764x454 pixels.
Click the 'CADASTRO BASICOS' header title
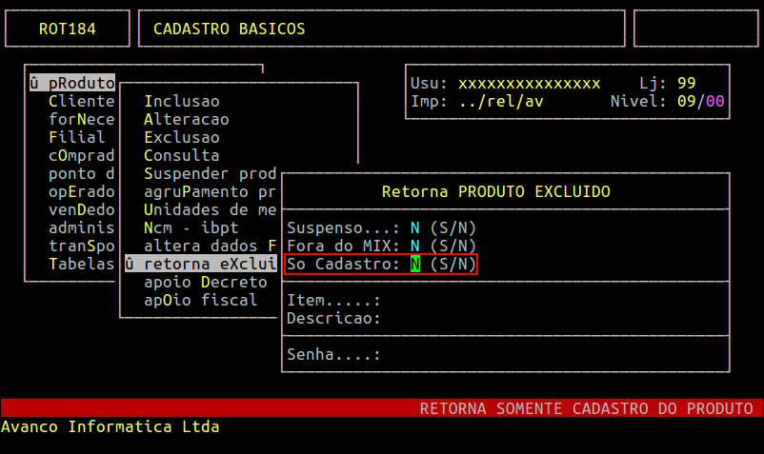[x=230, y=29]
